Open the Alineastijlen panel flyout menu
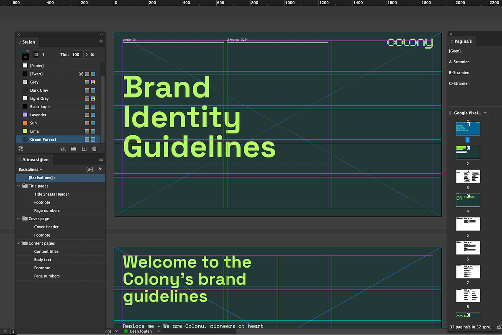This screenshot has width=502, height=335. [x=101, y=160]
